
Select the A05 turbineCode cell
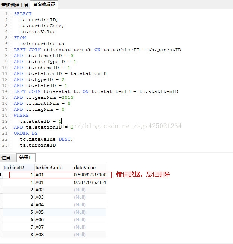point(53,212)
